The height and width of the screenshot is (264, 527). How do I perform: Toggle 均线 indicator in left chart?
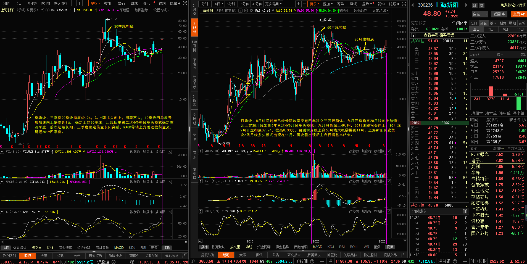click(50, 248)
